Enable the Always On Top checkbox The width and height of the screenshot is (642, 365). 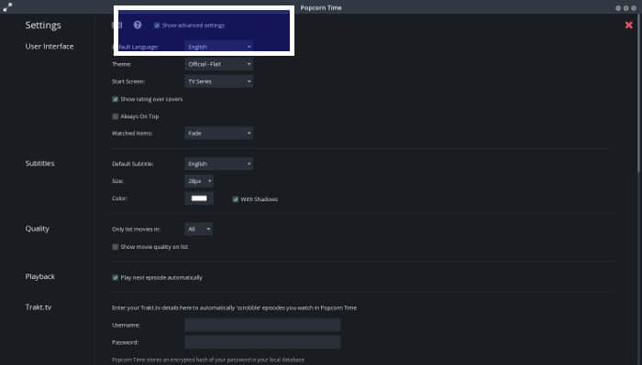pyautogui.click(x=115, y=116)
